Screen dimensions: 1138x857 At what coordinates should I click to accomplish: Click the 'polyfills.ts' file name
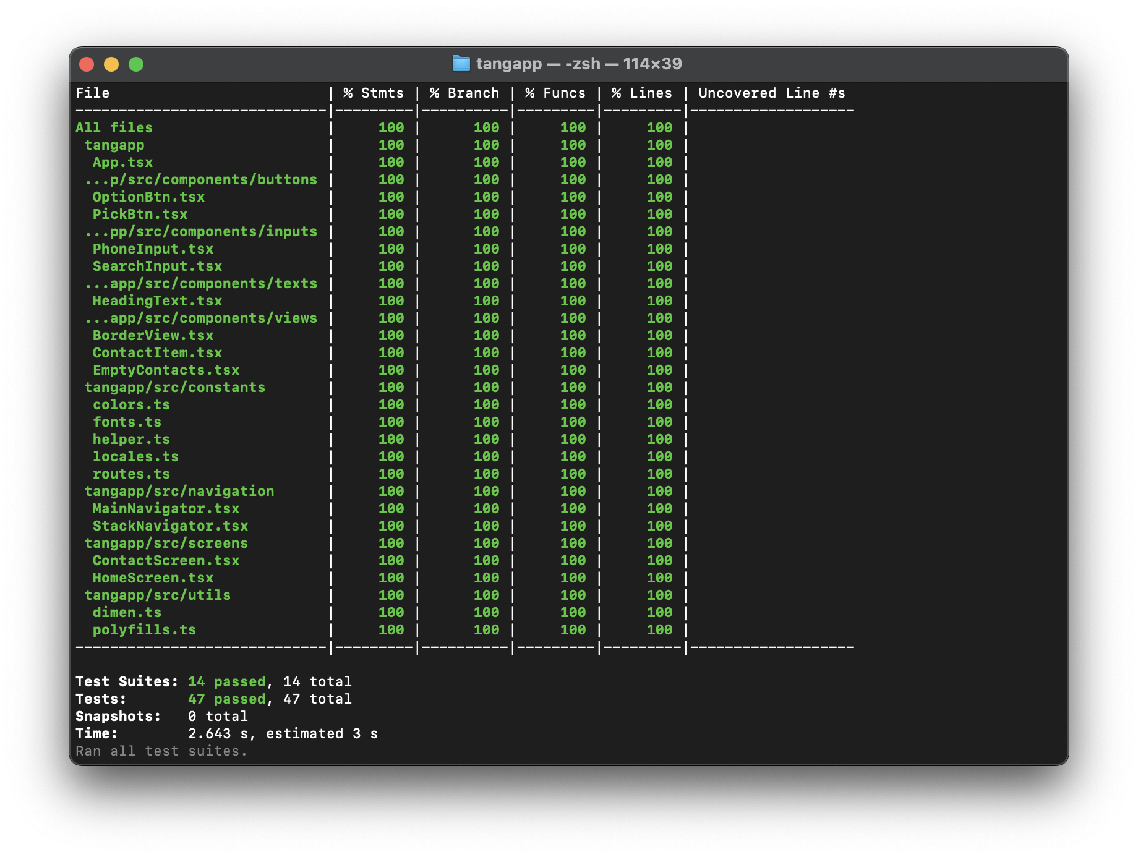[145, 630]
